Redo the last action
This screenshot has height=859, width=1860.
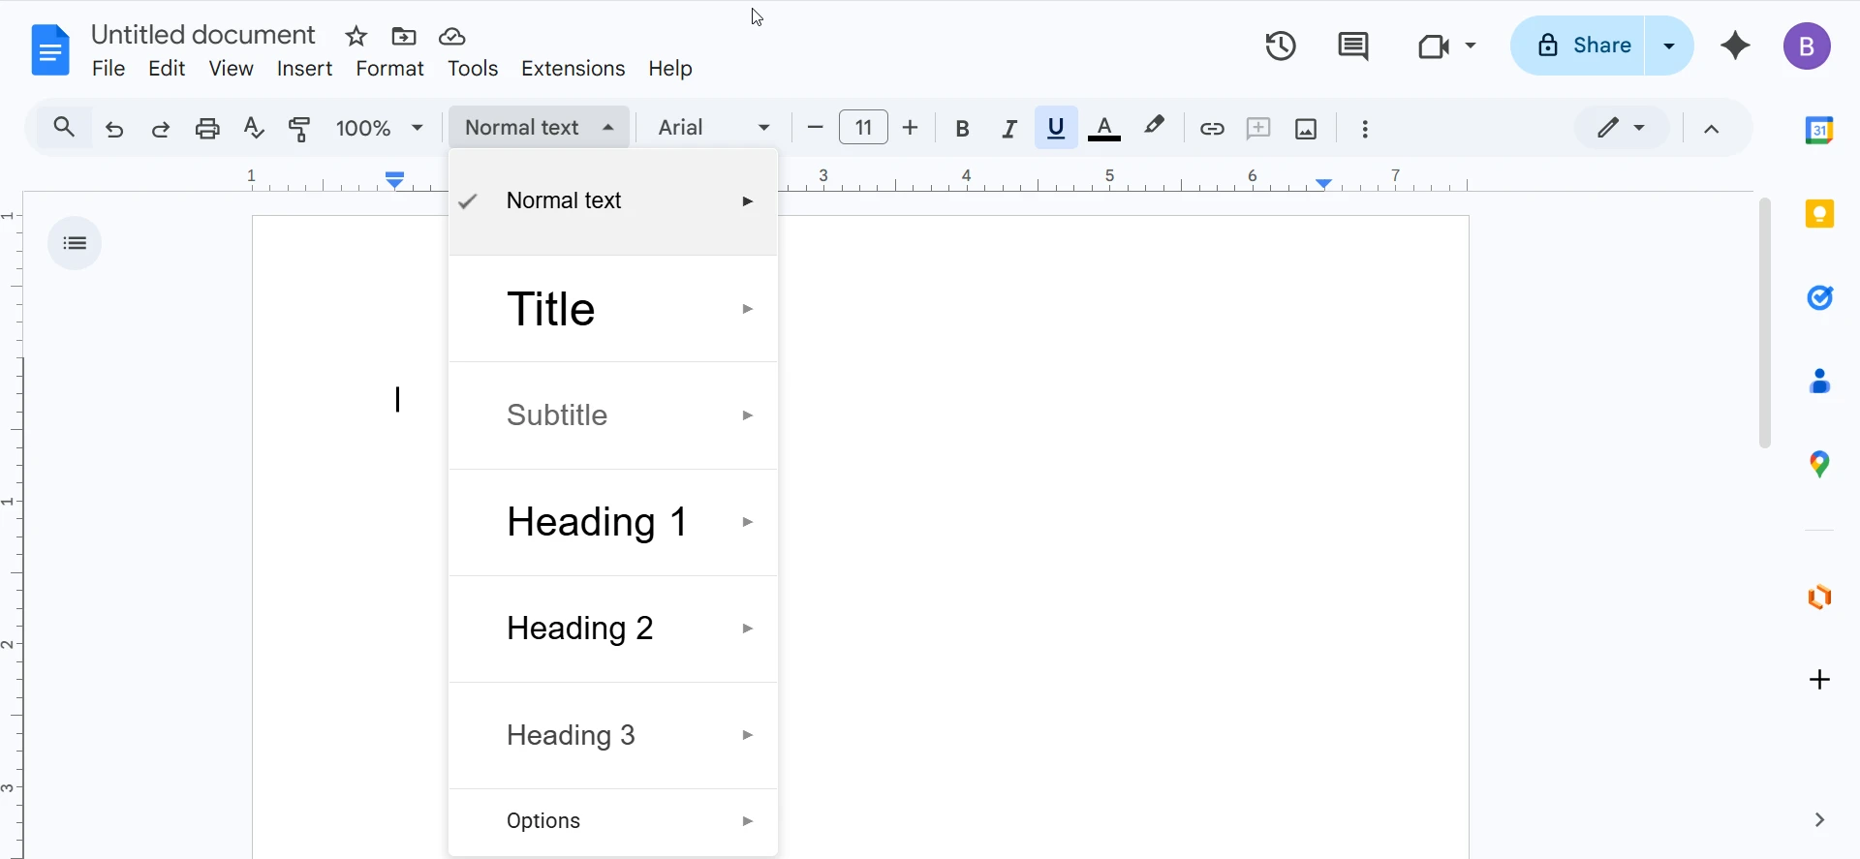pos(161,129)
